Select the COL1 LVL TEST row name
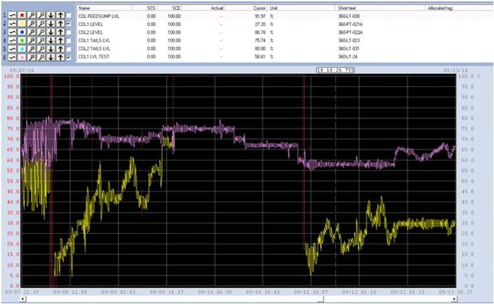 93,56
